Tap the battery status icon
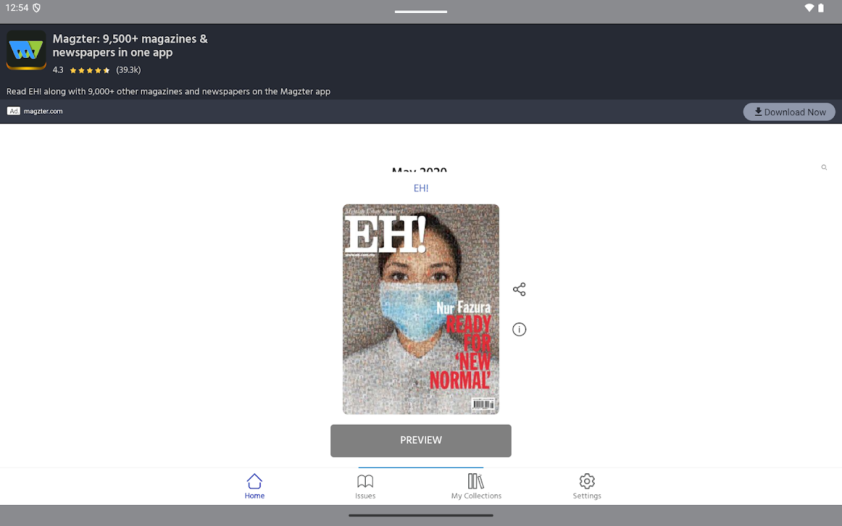 point(821,8)
